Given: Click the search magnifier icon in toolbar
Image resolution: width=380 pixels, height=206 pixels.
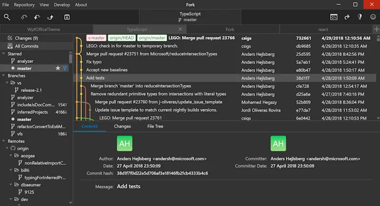Looking at the screenshot, I should point(7,17).
